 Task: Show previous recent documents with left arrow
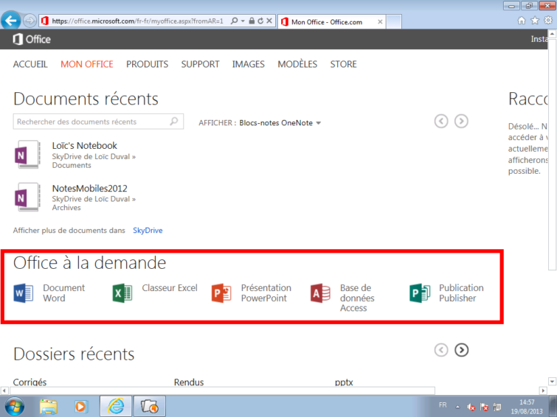click(441, 122)
